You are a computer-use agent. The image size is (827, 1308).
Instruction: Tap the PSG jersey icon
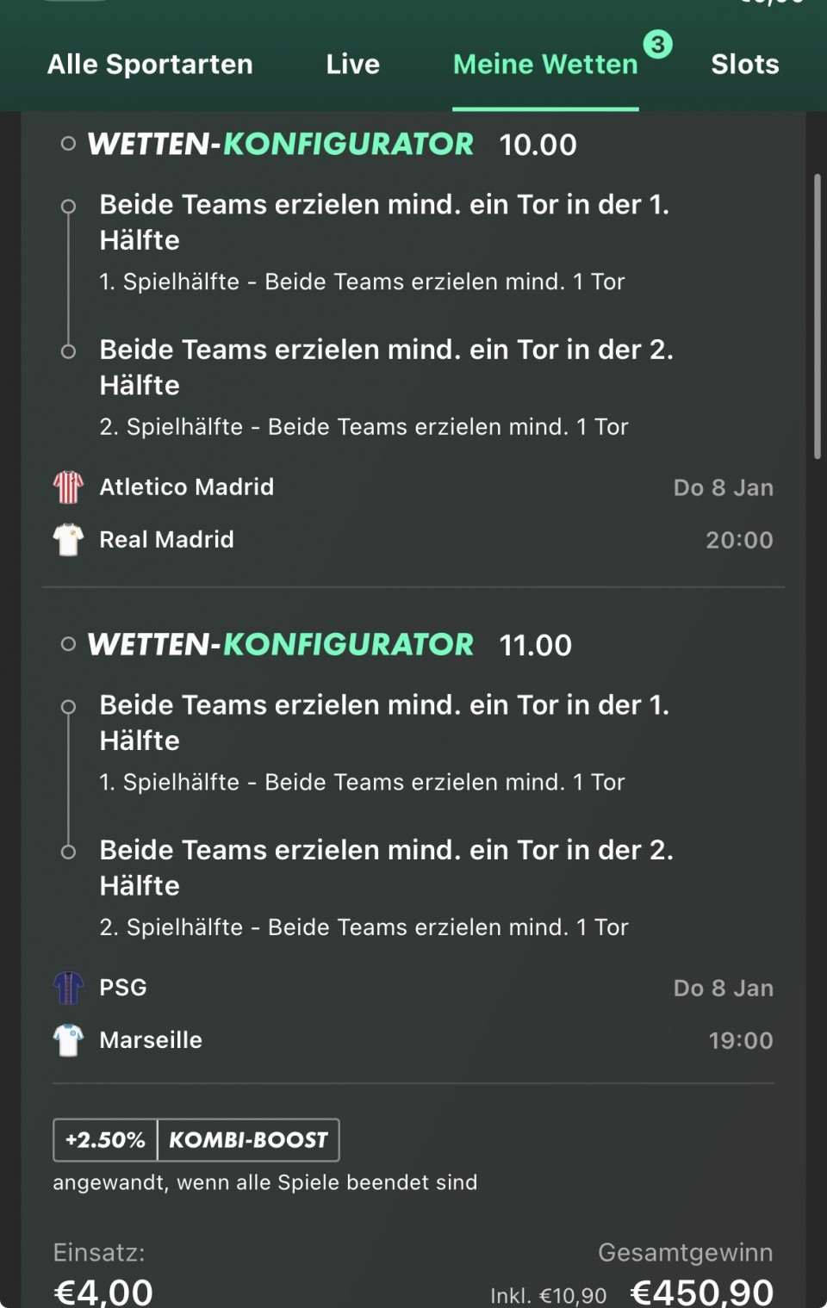[x=68, y=988]
